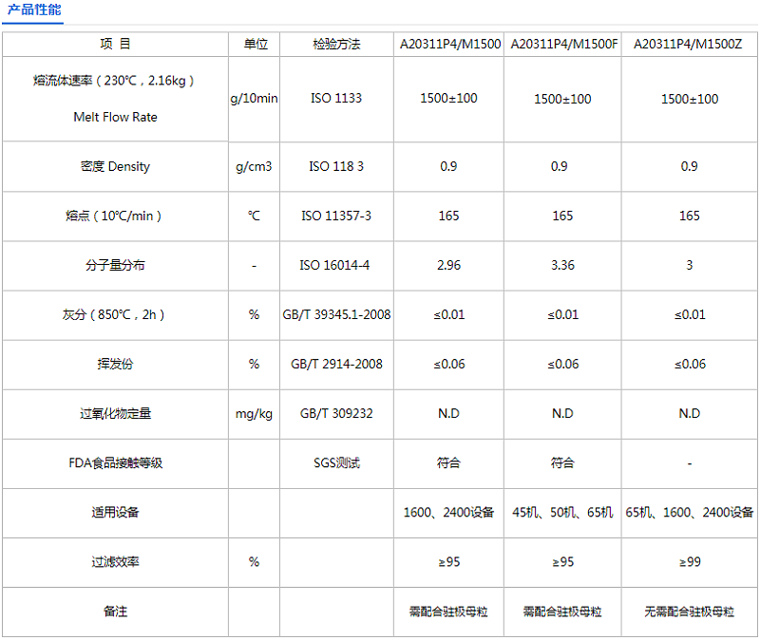Click the 无需配合驻极母粒 remark cell

pyautogui.click(x=688, y=612)
